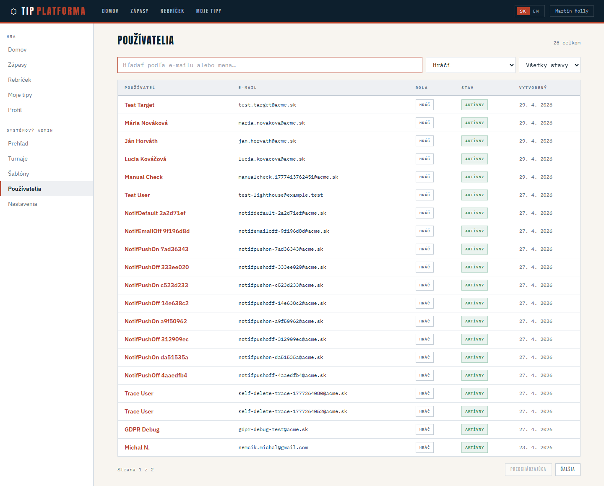
Task: Click the Ďalšia pagination button
Action: click(x=568, y=469)
